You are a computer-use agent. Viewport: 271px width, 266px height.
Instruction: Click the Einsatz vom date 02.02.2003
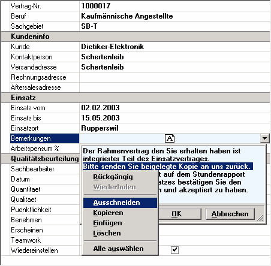(100, 108)
